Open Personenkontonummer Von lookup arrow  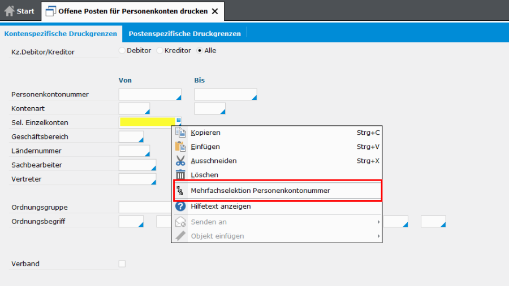179,98
